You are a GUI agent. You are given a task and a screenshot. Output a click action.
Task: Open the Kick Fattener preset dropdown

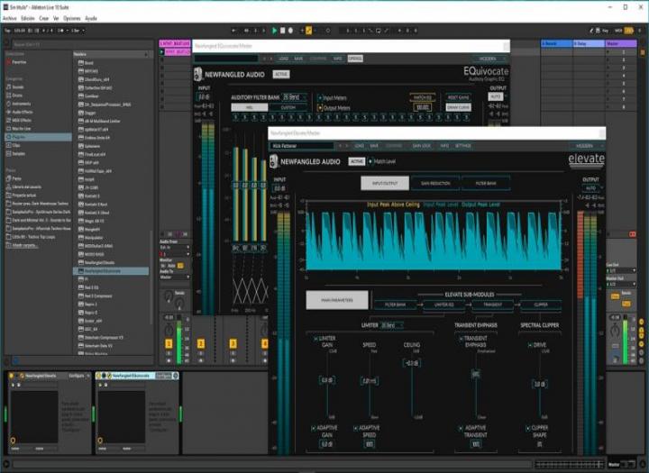click(x=302, y=146)
